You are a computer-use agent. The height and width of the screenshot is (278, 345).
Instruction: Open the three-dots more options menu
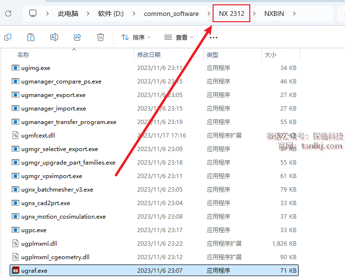point(214,38)
